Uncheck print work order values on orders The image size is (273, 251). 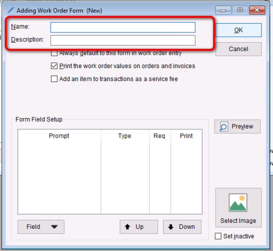[x=54, y=66]
